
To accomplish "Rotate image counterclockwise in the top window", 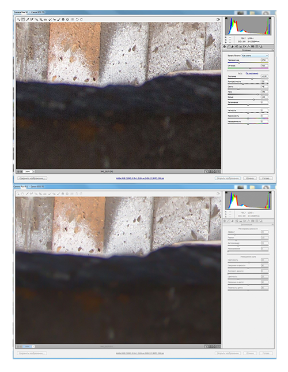I will 77,20.
